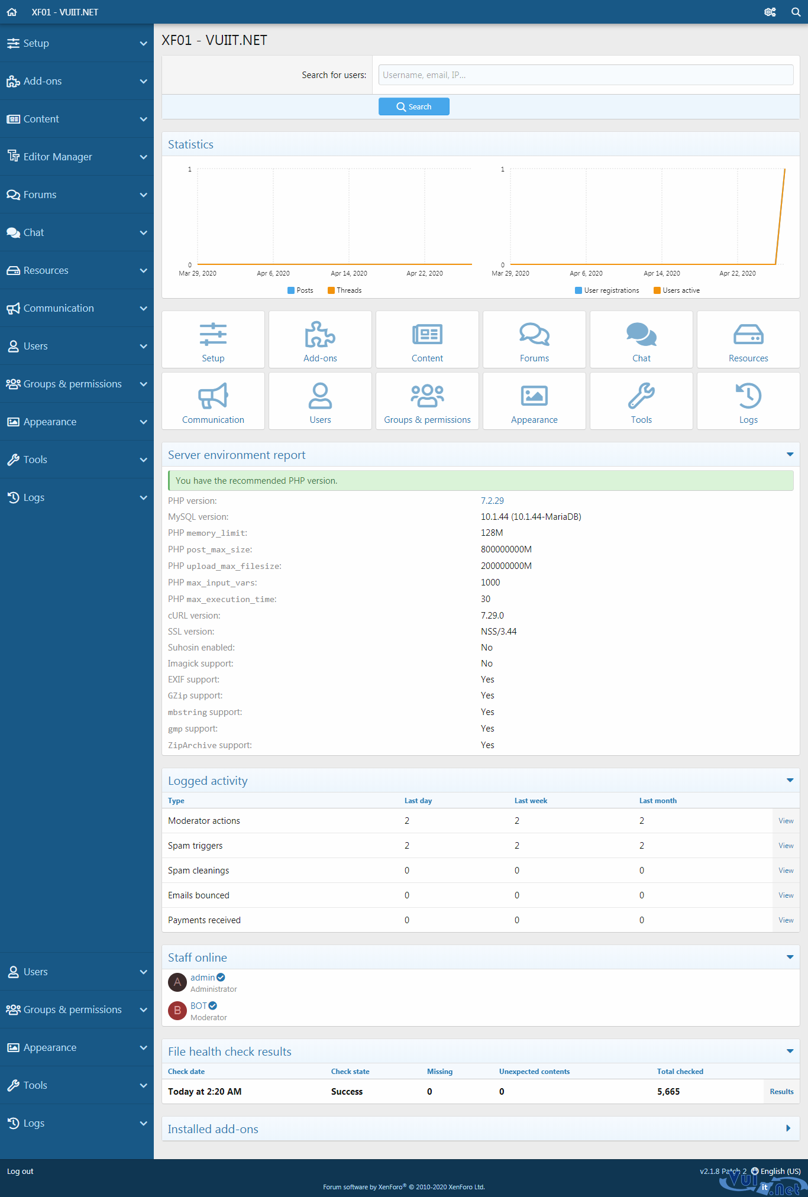Open the admin username link
The width and height of the screenshot is (808, 1197).
click(202, 978)
